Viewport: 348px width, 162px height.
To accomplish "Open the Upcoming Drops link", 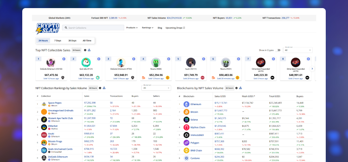I will coord(175,28).
